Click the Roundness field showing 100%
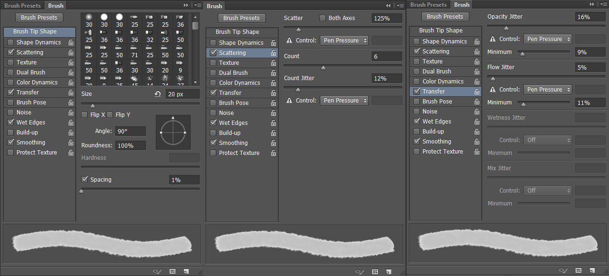 (130, 145)
